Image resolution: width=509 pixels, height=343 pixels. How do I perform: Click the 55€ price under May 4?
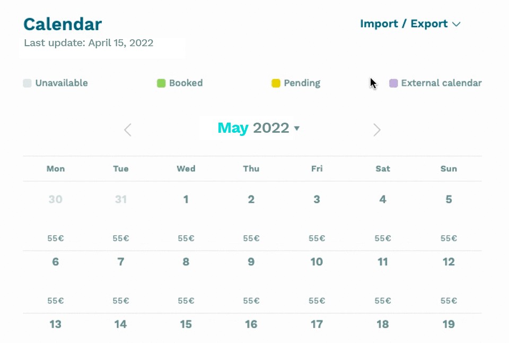pyautogui.click(x=383, y=238)
